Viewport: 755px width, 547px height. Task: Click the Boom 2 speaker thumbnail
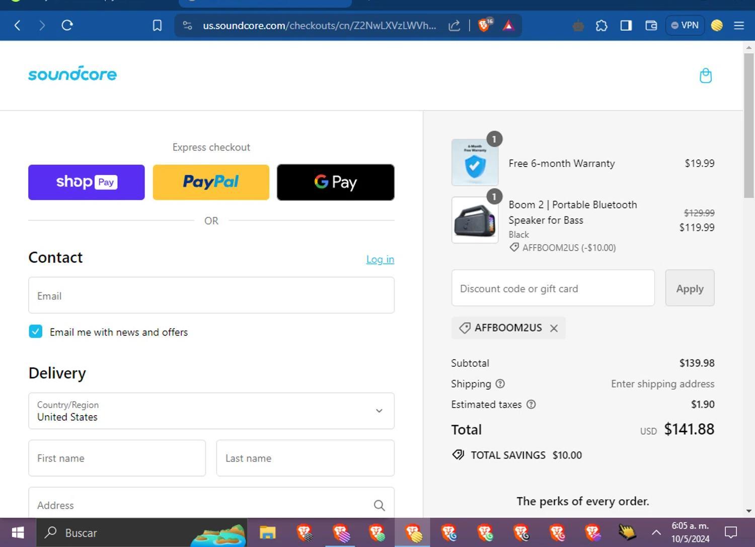(x=475, y=220)
